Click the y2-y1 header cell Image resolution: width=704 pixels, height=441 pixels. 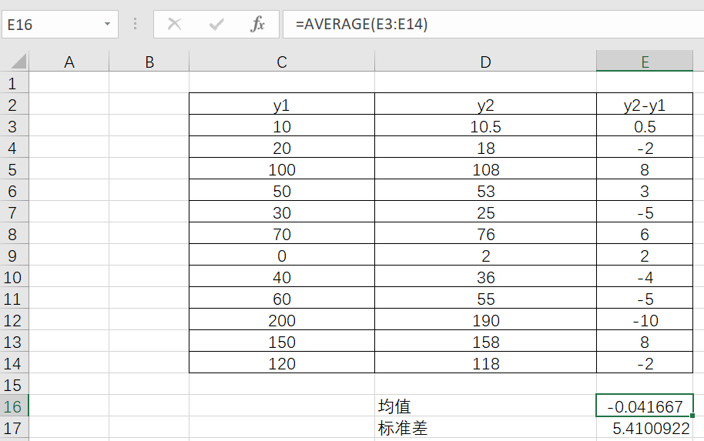coord(645,104)
